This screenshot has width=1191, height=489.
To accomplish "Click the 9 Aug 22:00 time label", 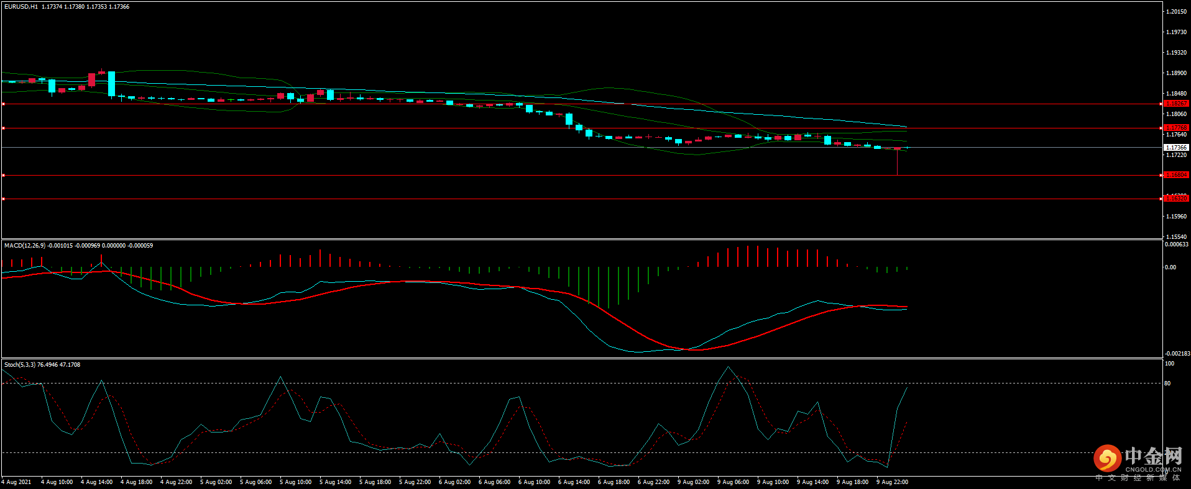I will point(892,482).
